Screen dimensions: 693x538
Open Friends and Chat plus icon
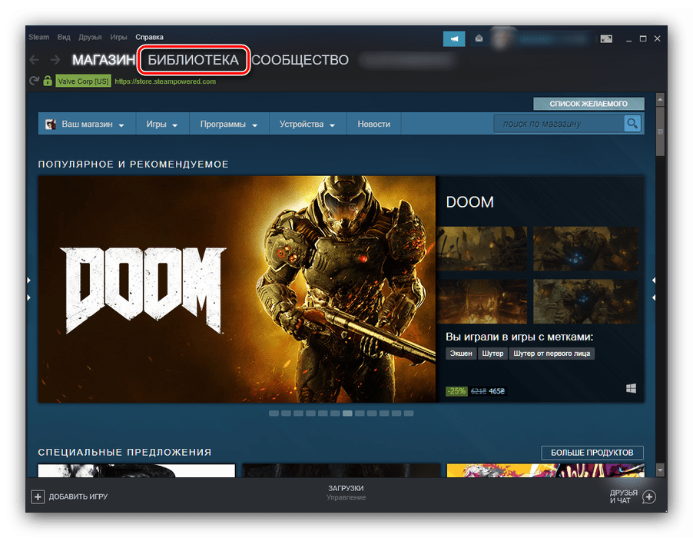(648, 496)
